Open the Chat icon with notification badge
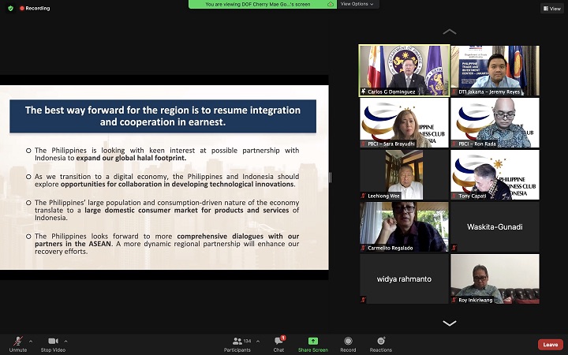The image size is (568, 355). click(x=279, y=341)
